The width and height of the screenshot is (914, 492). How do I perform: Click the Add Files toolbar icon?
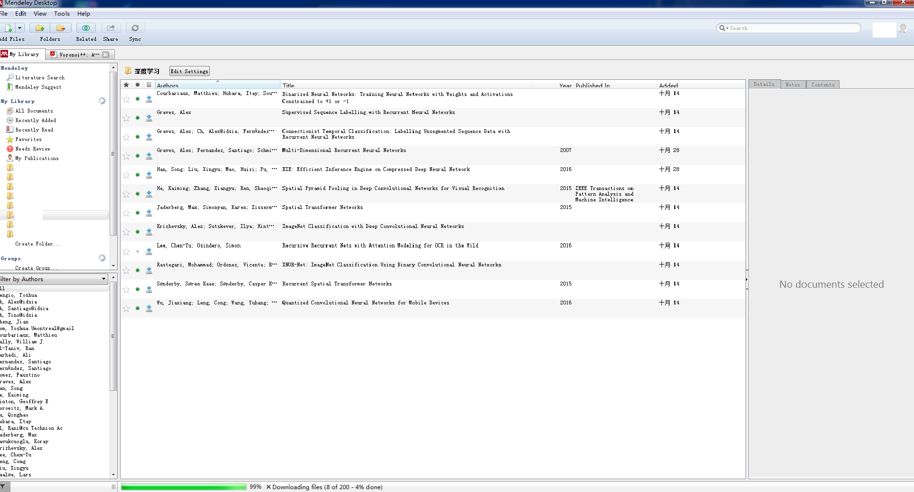[8, 28]
